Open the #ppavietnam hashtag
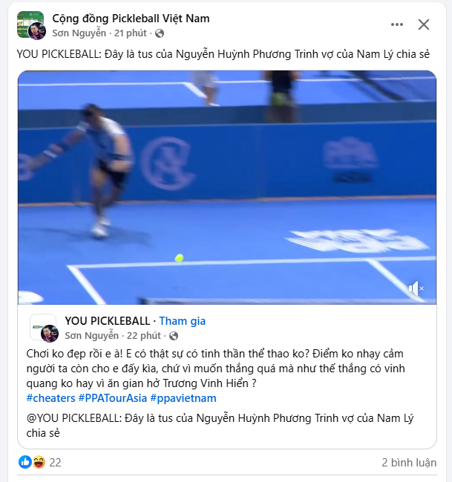Viewport: 452px width, 482px height. (x=183, y=398)
